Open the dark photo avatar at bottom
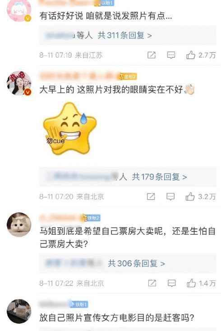221x331 pixels. [19, 311]
